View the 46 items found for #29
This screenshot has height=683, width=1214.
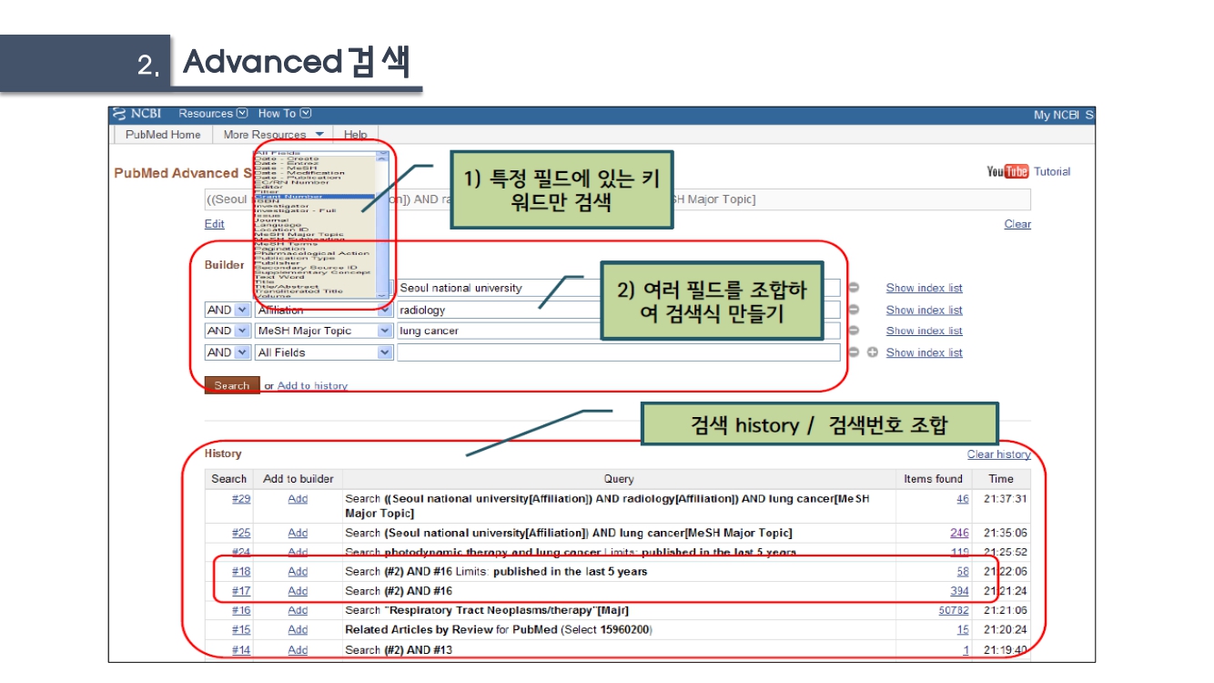(963, 499)
